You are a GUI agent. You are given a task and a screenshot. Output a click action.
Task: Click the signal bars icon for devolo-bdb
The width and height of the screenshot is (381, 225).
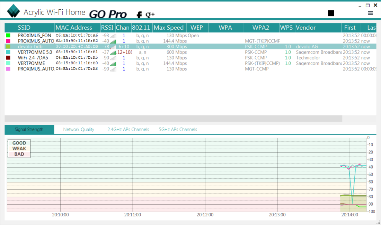point(113,47)
